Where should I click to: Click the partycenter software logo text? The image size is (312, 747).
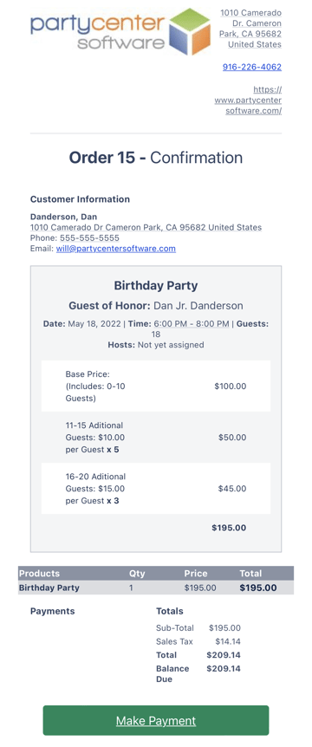point(97,32)
